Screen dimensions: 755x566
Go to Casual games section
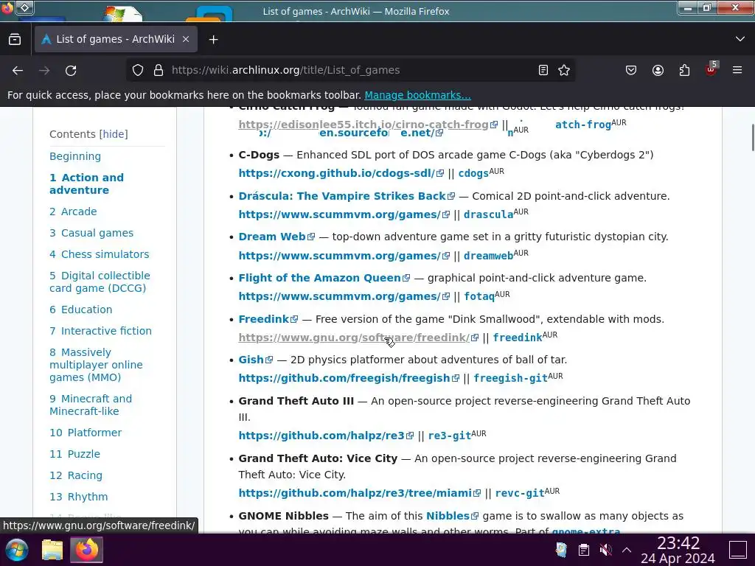pos(91,233)
